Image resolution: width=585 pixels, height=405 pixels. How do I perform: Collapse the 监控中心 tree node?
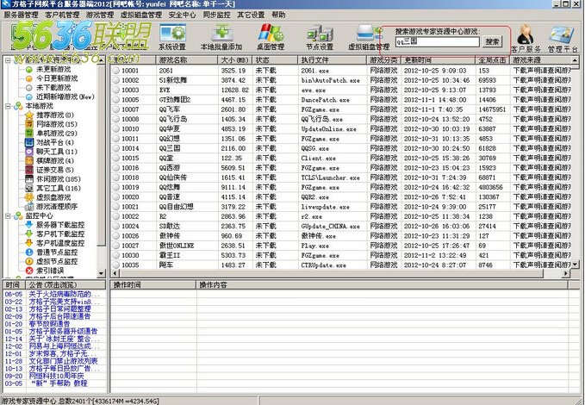tap(8, 215)
